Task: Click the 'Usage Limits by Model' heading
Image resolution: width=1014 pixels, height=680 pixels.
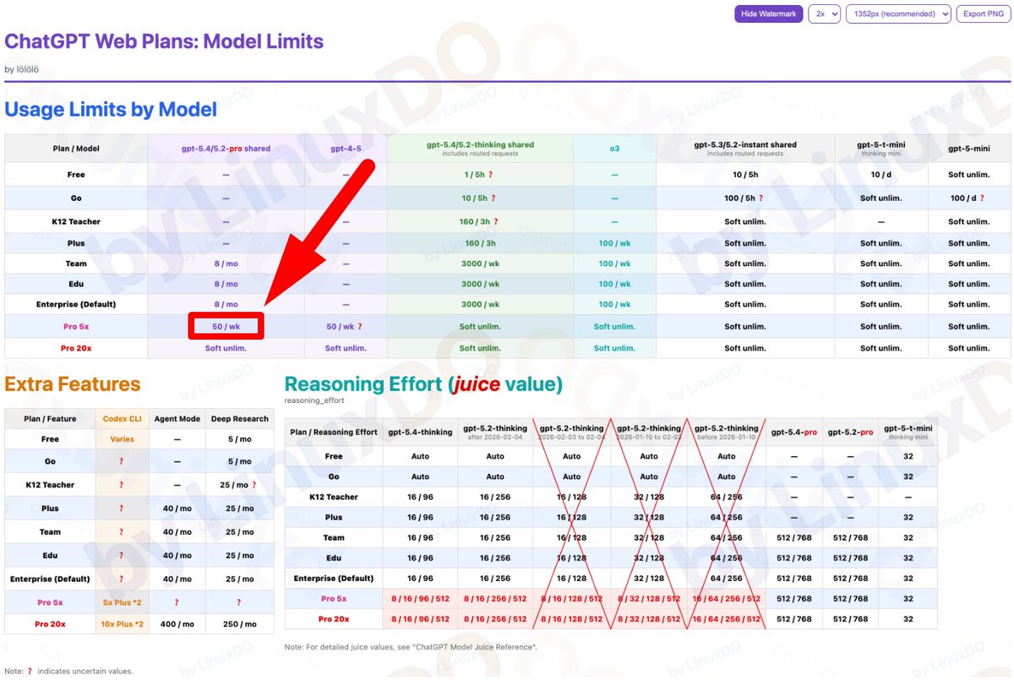Action: (111, 109)
